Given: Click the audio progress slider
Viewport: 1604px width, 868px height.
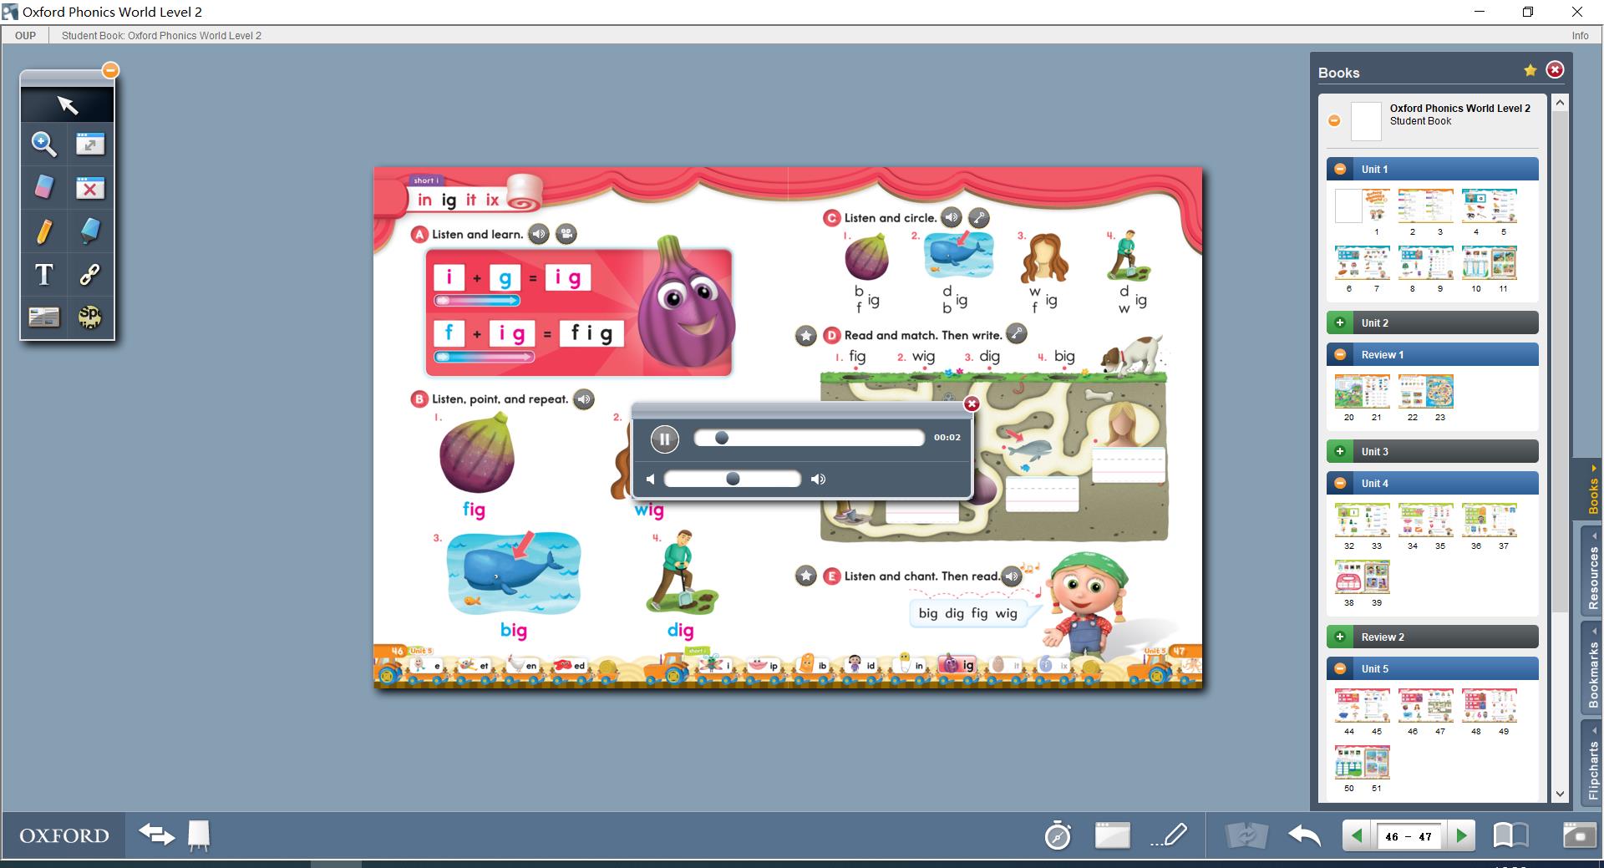Looking at the screenshot, I should click(x=809, y=438).
